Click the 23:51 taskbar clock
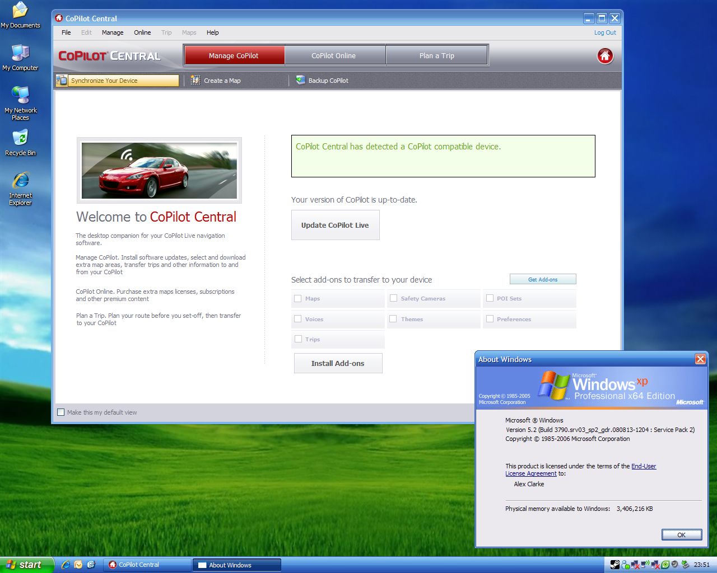The image size is (717, 573). 701,565
